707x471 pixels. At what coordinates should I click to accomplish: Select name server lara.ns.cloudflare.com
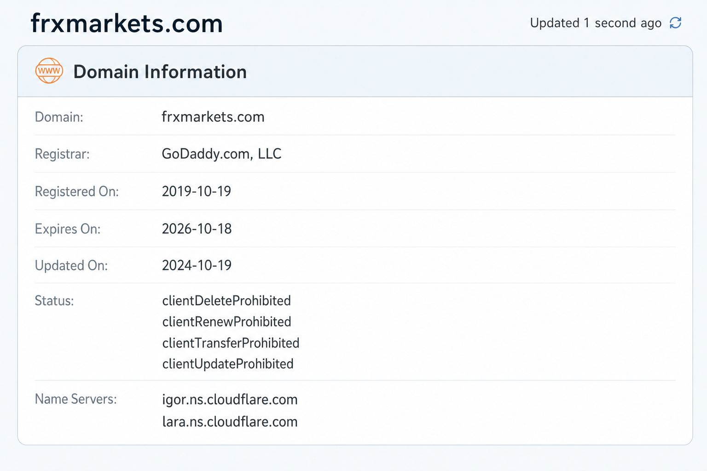[230, 422]
